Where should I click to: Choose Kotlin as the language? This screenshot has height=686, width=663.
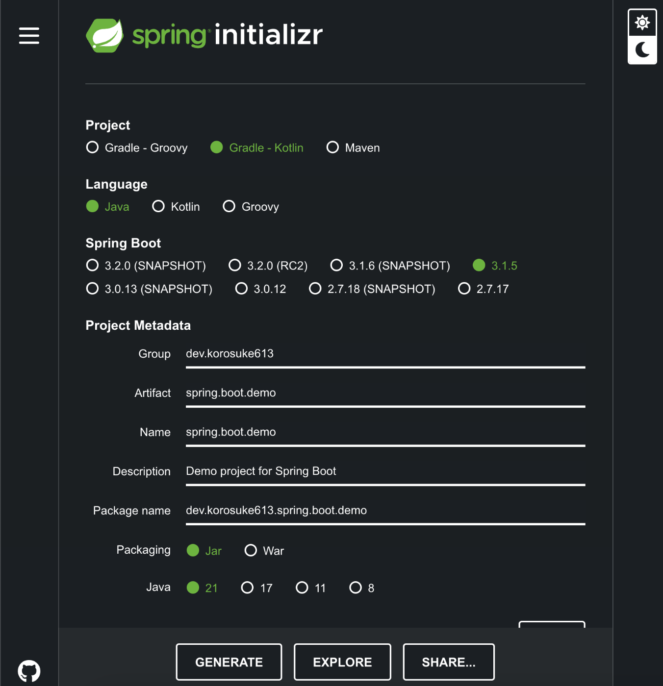176,206
